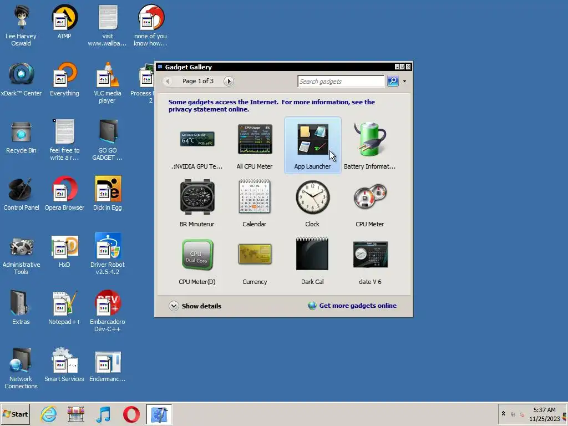
Task: Open the search options dropdown arrow
Action: coord(404,81)
